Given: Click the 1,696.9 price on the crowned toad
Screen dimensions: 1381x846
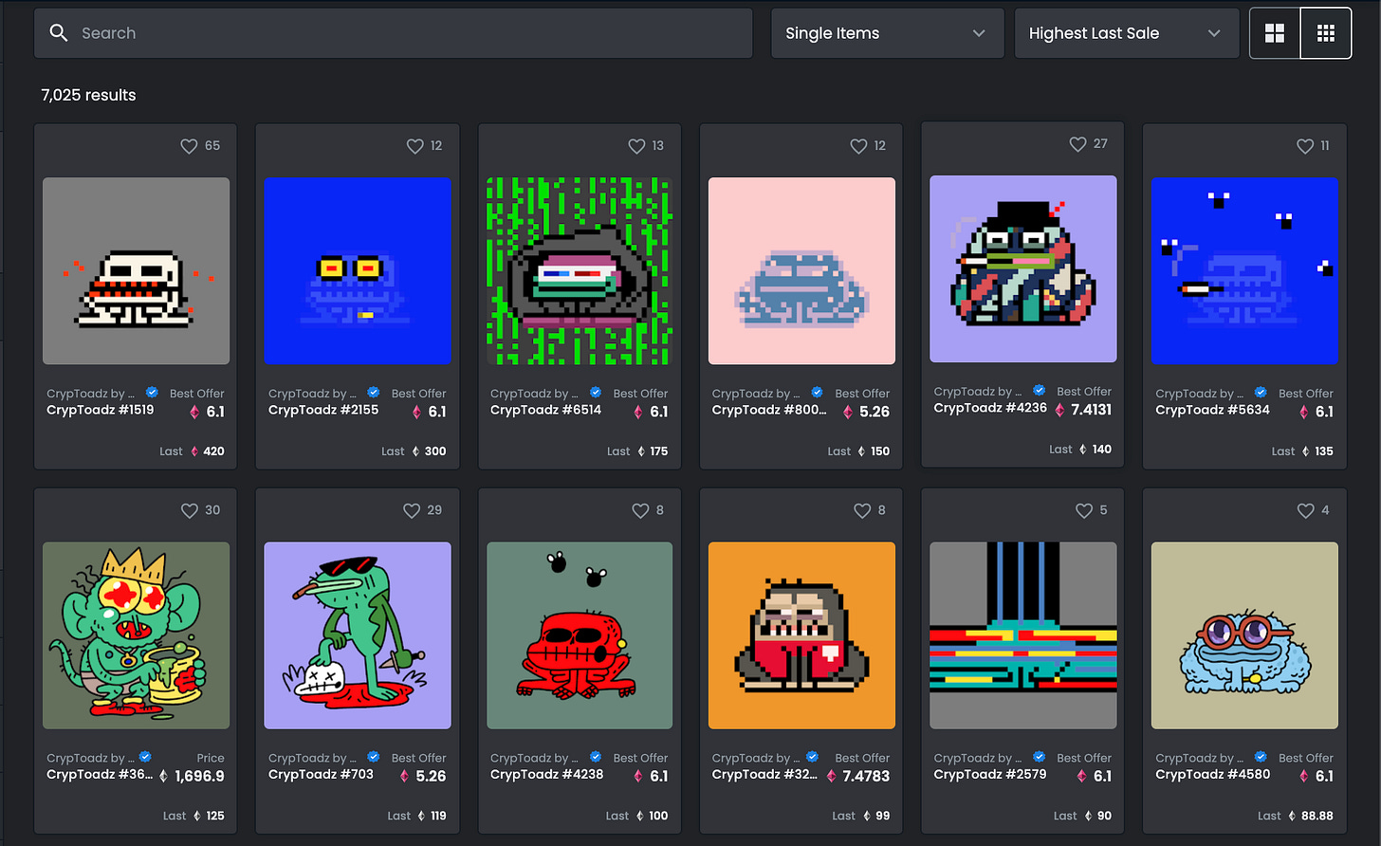Looking at the screenshot, I should coord(199,776).
